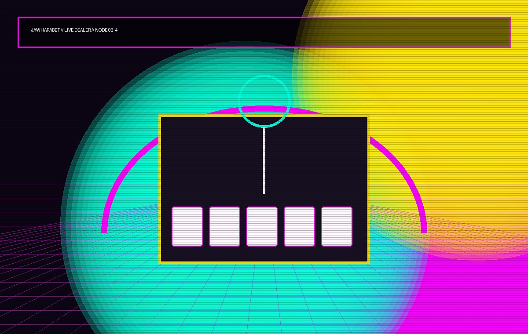The image size is (528, 334).
Task: Pick the rightmost blank card on the dealer table
Action: [x=337, y=226]
